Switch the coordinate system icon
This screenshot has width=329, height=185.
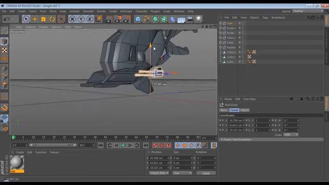[x=98, y=19]
